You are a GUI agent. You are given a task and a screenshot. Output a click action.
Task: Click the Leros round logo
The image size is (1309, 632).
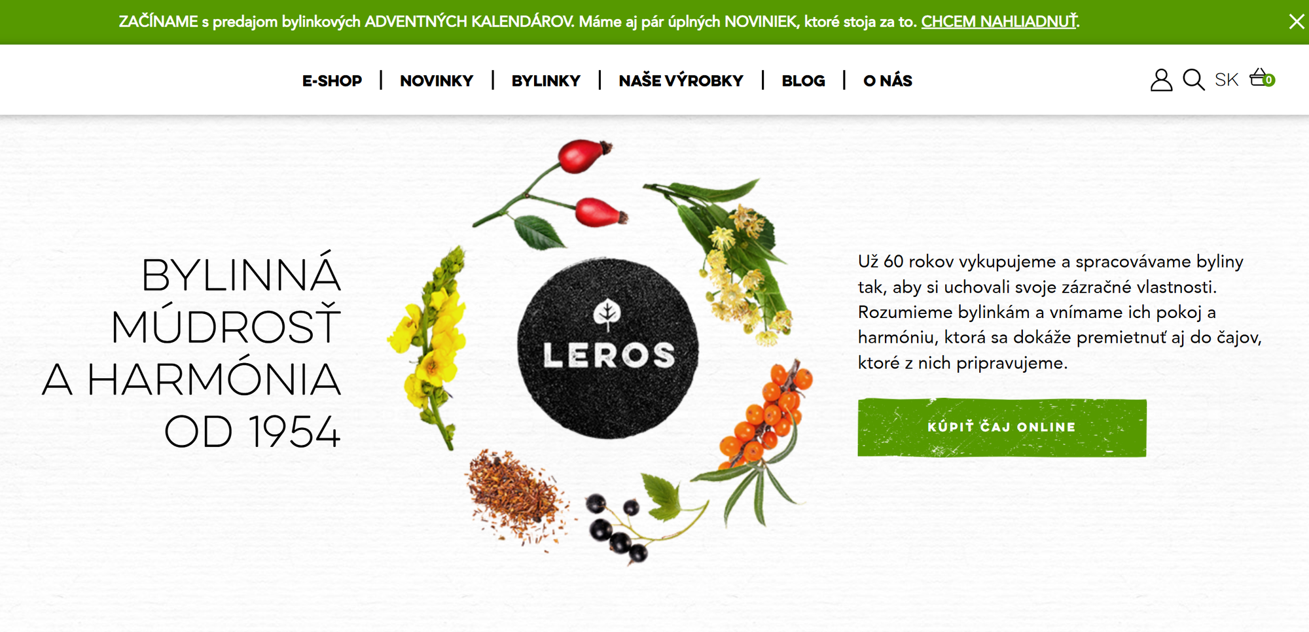pyautogui.click(x=607, y=348)
